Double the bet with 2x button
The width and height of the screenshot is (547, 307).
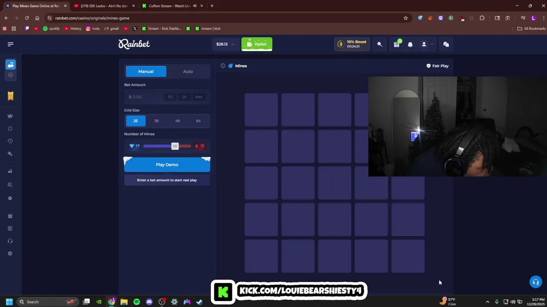[185, 97]
